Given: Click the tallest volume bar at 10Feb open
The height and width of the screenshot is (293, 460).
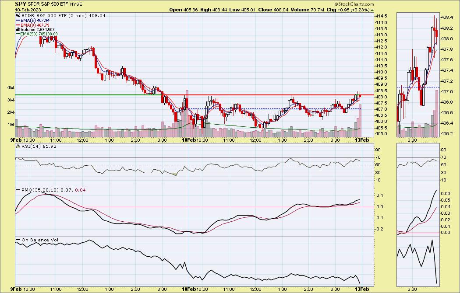Looking at the screenshot, I should [x=187, y=114].
